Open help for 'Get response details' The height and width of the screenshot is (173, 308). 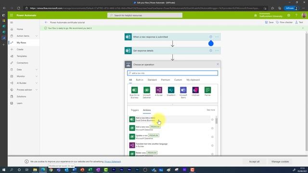pos(211,50)
